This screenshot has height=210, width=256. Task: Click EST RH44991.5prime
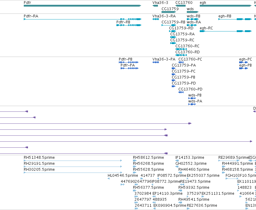(237, 164)
